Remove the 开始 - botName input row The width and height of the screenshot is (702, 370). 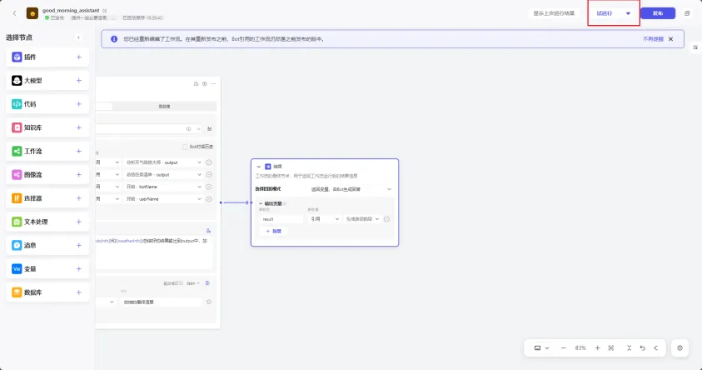point(209,187)
